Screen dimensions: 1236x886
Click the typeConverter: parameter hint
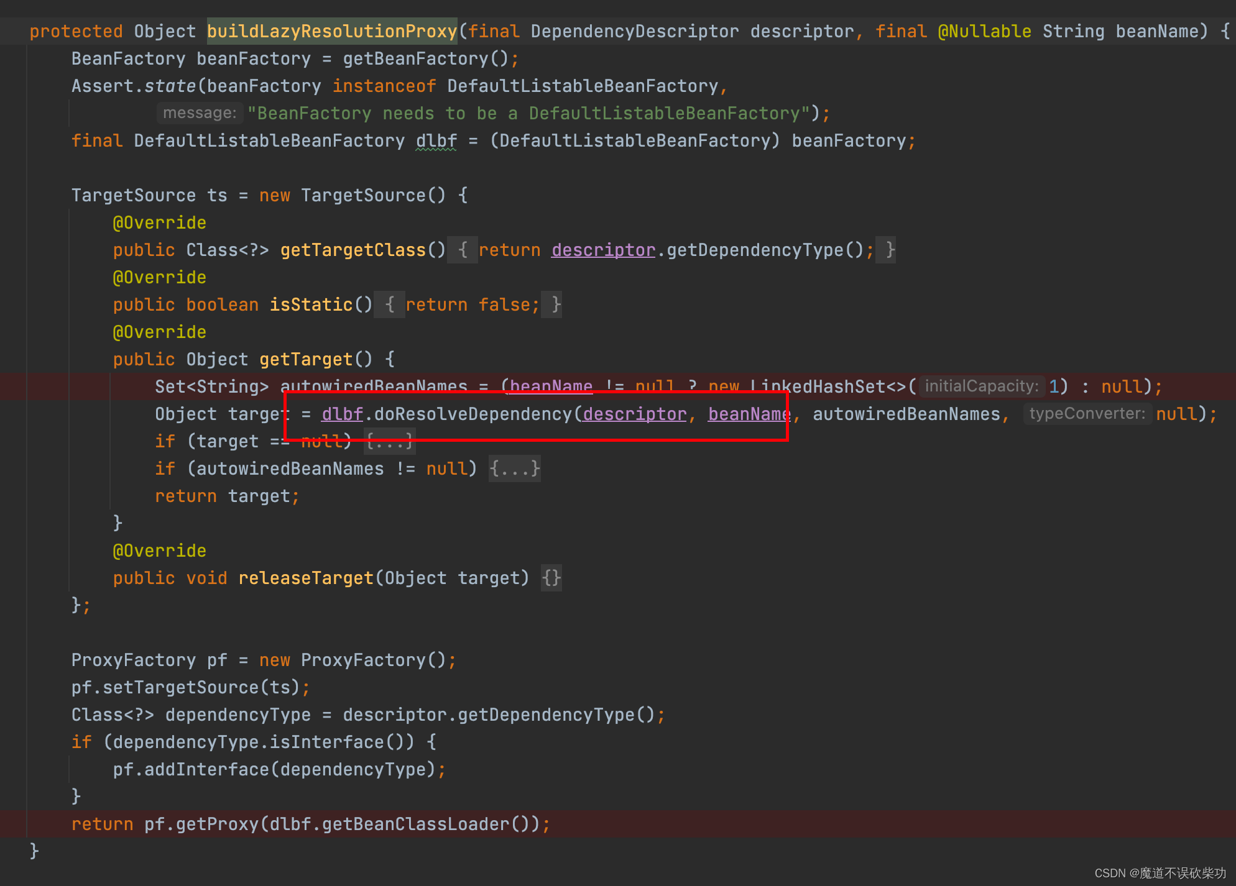coord(1087,414)
